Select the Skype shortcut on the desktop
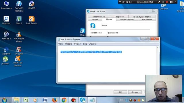 (x=83, y=32)
